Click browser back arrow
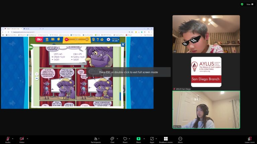Image resolution: width=257 pixels, height=144 pixels. pyautogui.click(x=3, y=32)
